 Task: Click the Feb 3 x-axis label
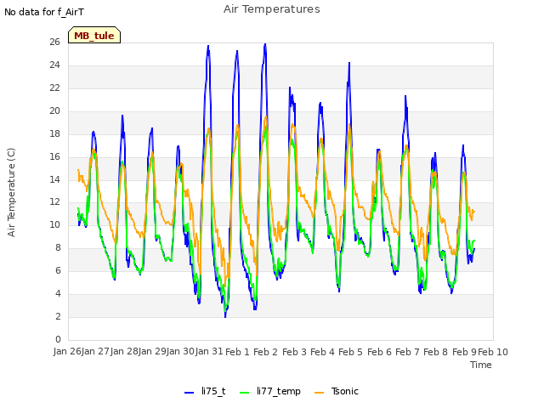[294, 352]
